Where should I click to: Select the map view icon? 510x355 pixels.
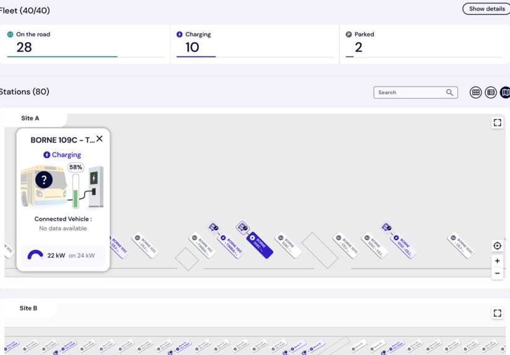pos(506,93)
